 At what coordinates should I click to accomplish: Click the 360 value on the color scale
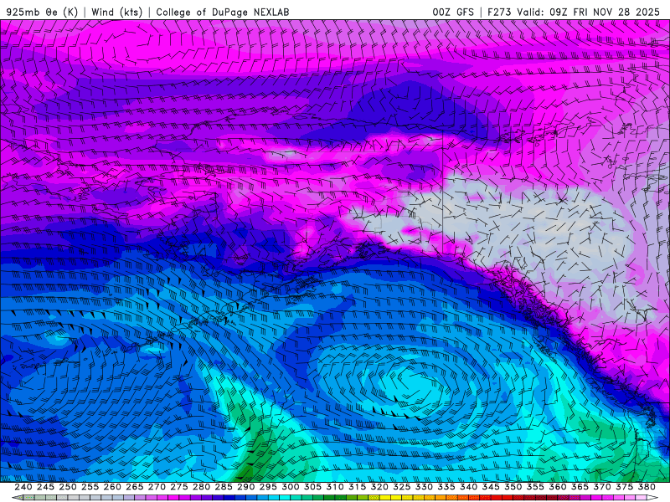pyautogui.click(x=558, y=487)
